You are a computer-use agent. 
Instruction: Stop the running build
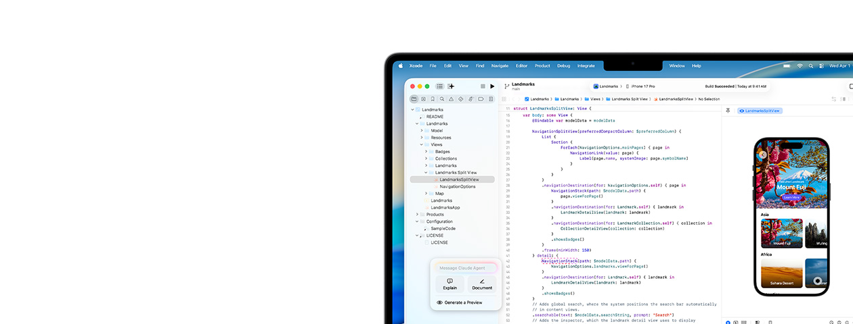pyautogui.click(x=483, y=86)
